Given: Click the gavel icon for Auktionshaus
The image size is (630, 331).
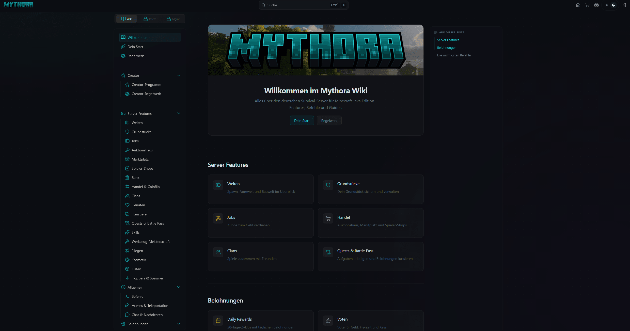Looking at the screenshot, I should click(x=127, y=150).
